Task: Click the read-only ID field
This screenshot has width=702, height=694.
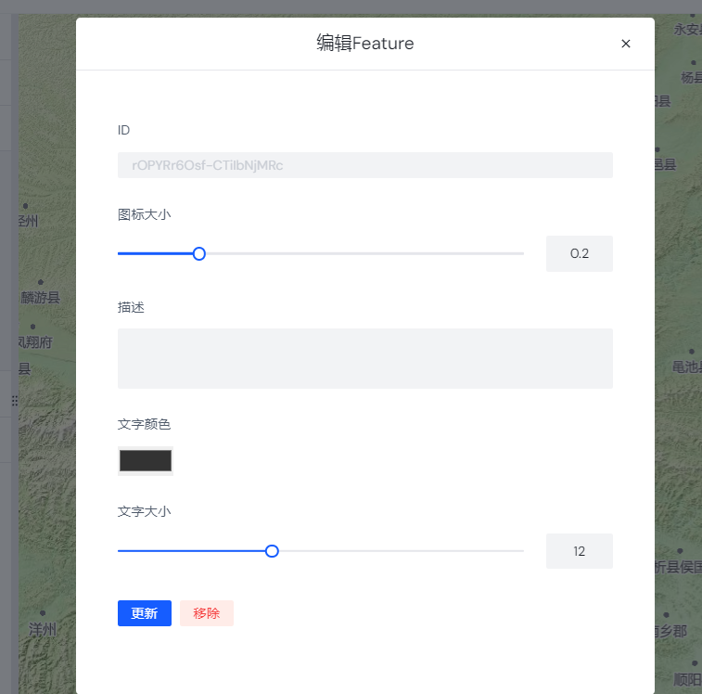Action: [x=364, y=165]
